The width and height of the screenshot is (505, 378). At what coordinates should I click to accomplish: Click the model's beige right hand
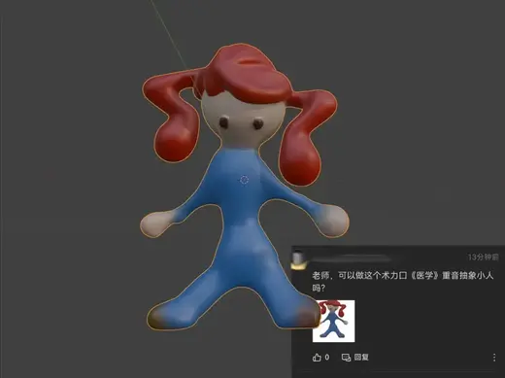click(x=333, y=221)
